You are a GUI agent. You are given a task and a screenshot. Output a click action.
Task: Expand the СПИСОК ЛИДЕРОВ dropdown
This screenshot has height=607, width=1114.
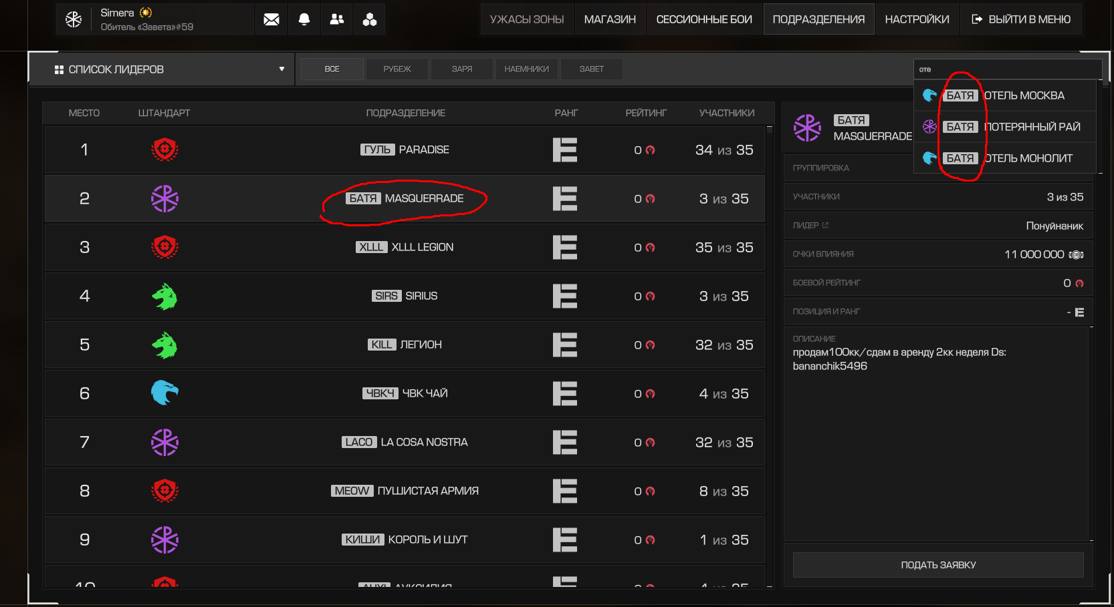pyautogui.click(x=282, y=69)
